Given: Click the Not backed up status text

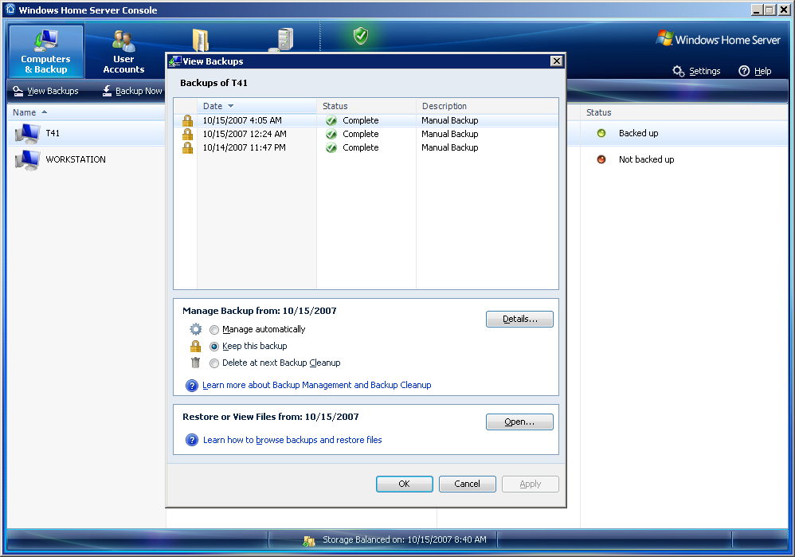Looking at the screenshot, I should click(647, 159).
